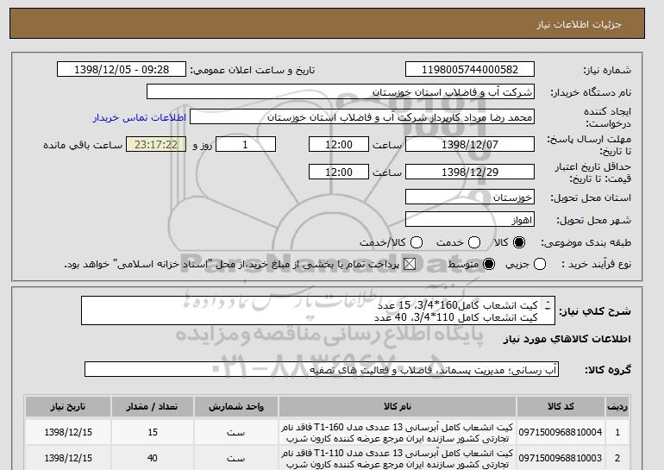664x470 pixels.
Task: Click the need date in row 1
Action: tap(68, 432)
